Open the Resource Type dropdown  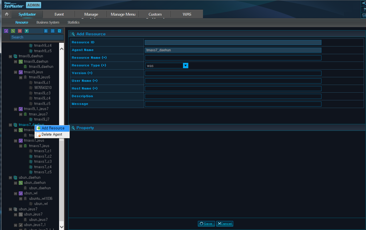click(186, 66)
